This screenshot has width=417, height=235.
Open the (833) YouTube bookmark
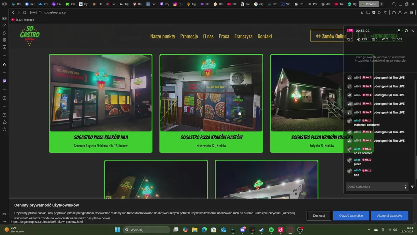[x=23, y=20]
